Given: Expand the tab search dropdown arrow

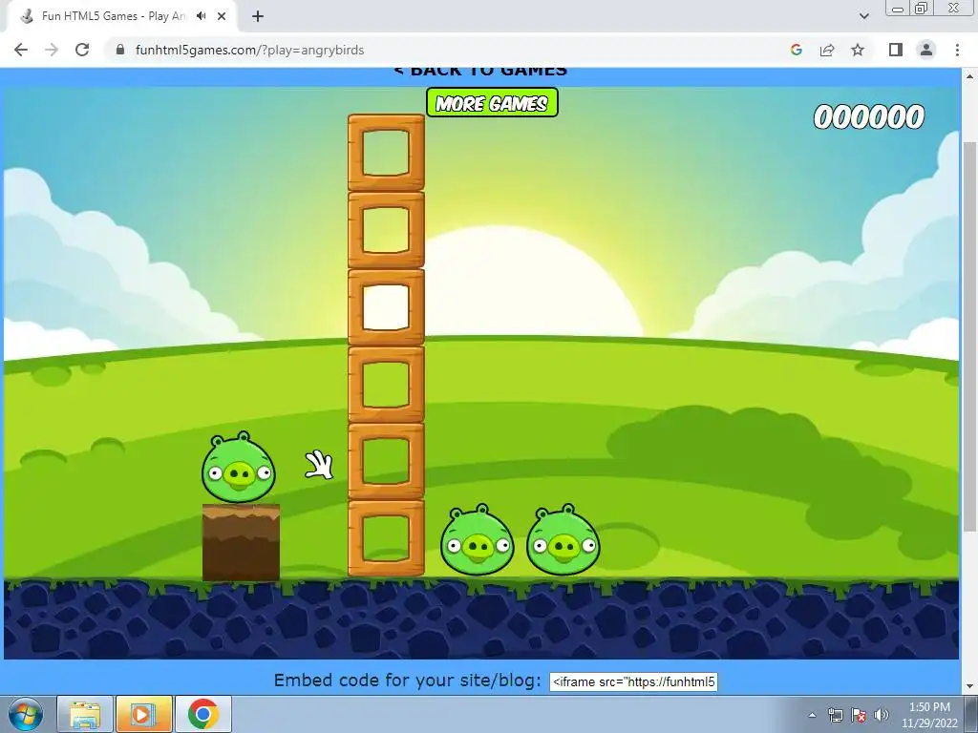Looking at the screenshot, I should pyautogui.click(x=863, y=16).
